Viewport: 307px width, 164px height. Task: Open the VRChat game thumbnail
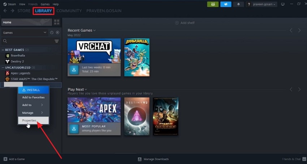pos(94,51)
